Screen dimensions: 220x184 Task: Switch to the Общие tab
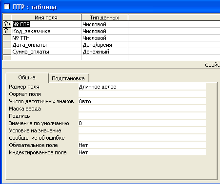coord(27,77)
